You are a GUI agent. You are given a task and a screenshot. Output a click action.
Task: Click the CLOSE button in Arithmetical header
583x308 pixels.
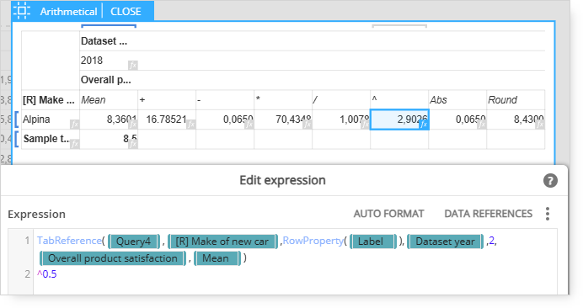tap(126, 12)
